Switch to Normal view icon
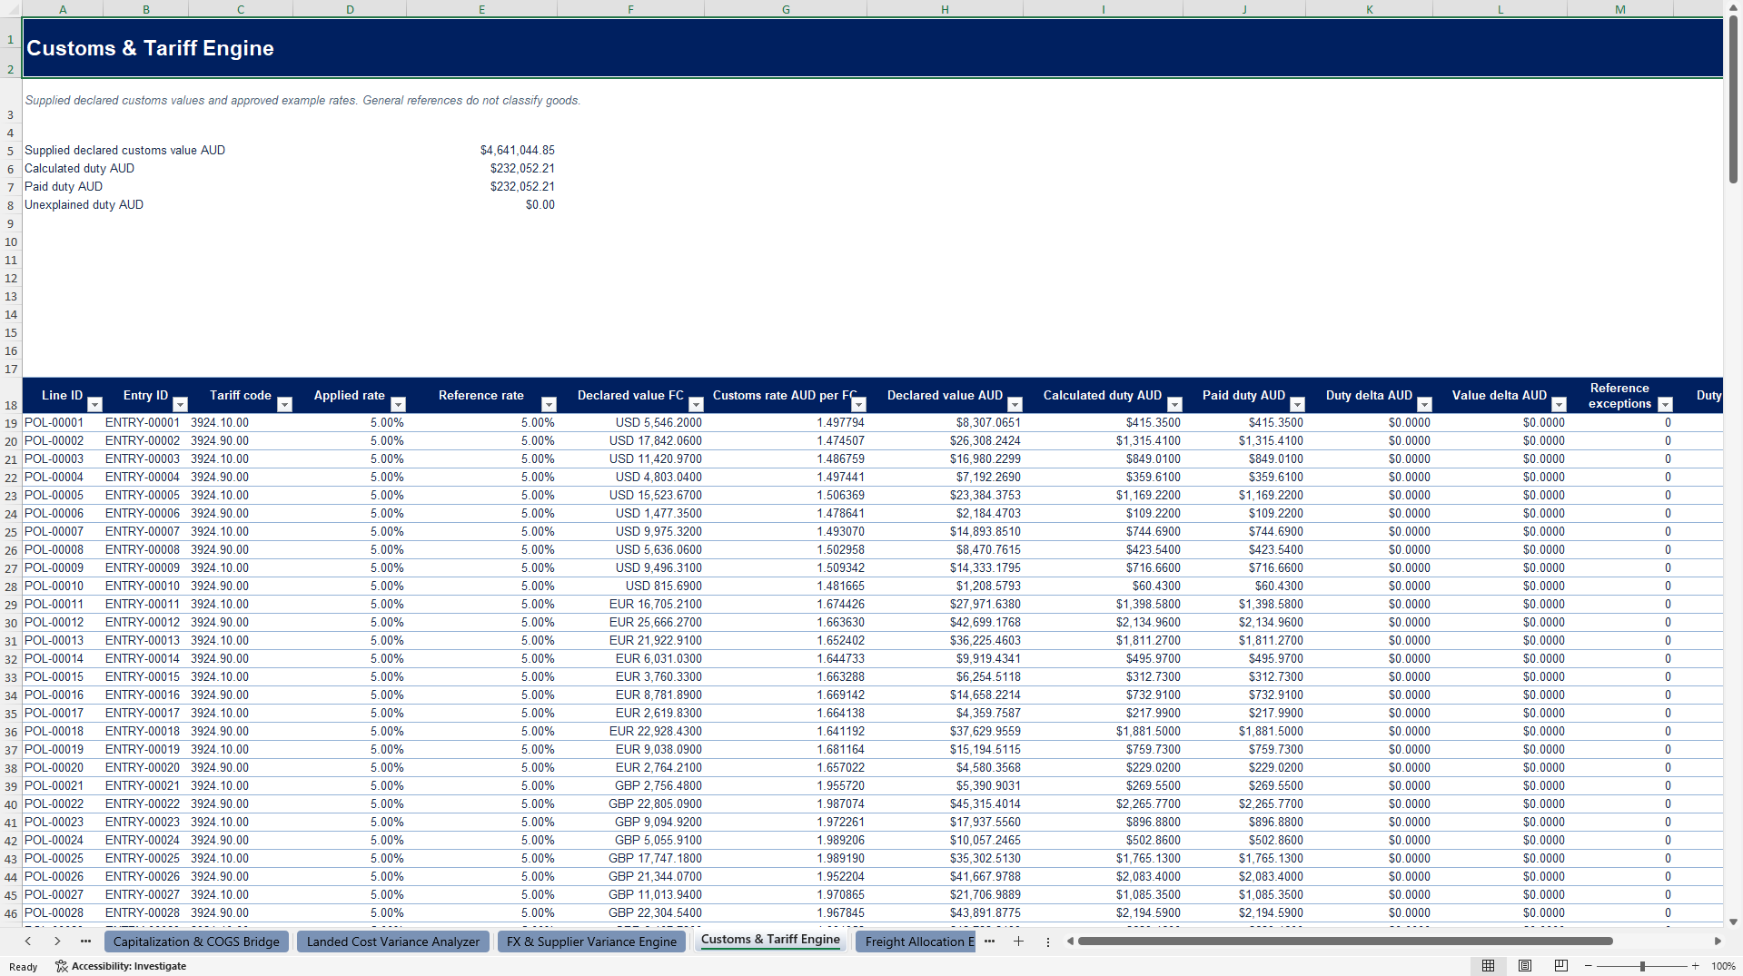The height and width of the screenshot is (976, 1743). (x=1488, y=966)
